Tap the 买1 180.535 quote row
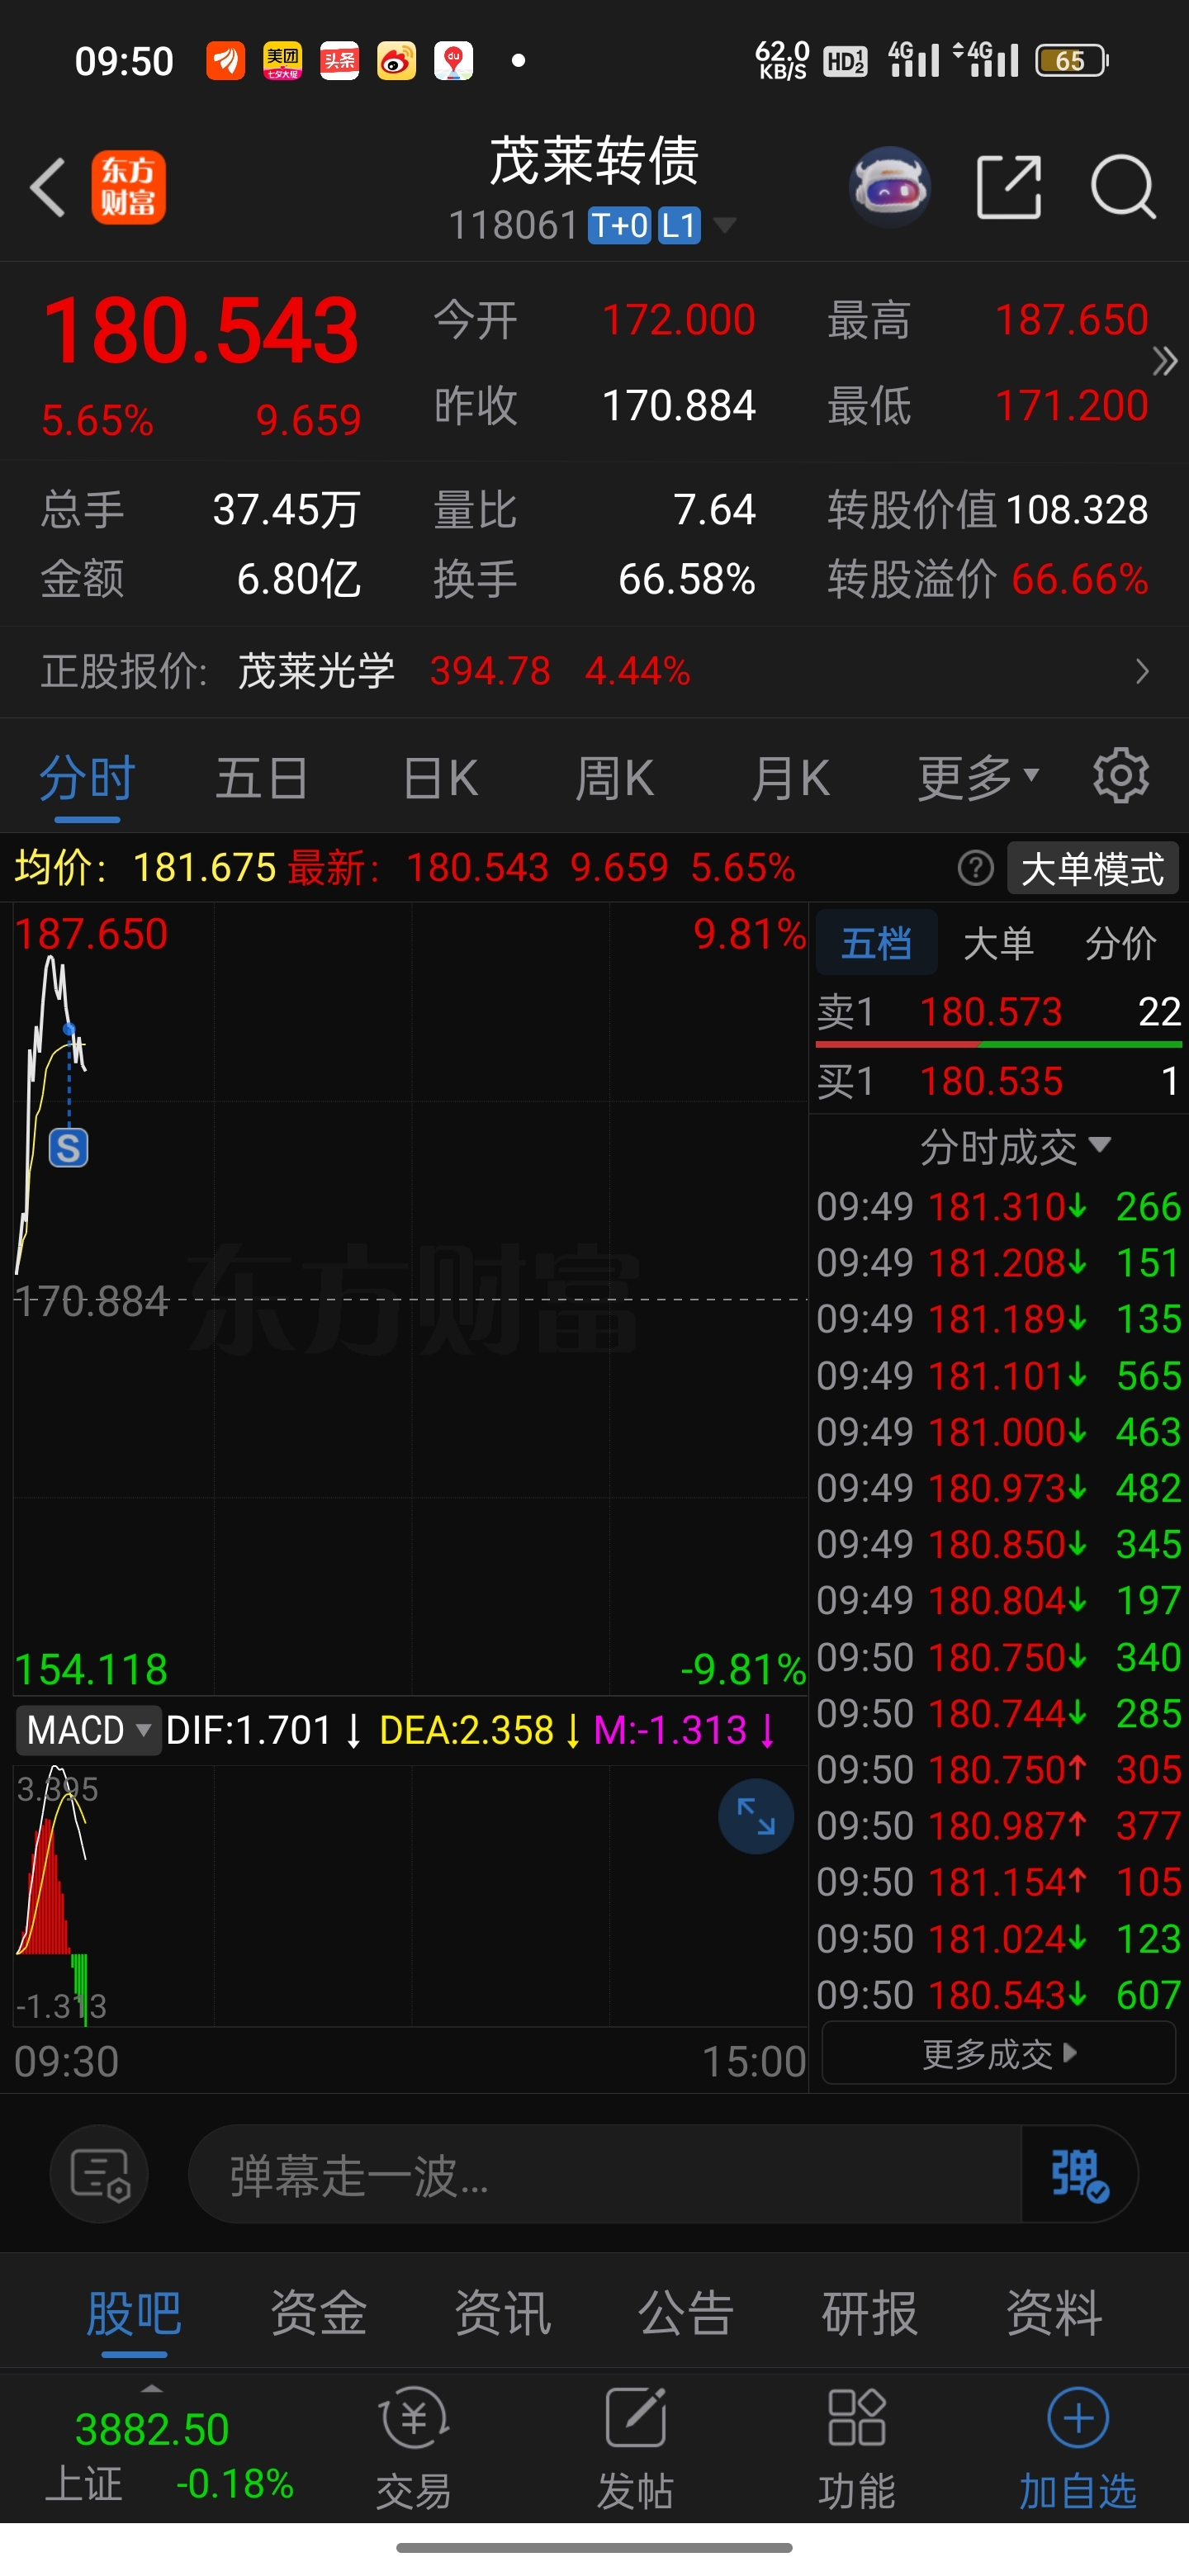This screenshot has height=2576, width=1189. [998, 1081]
